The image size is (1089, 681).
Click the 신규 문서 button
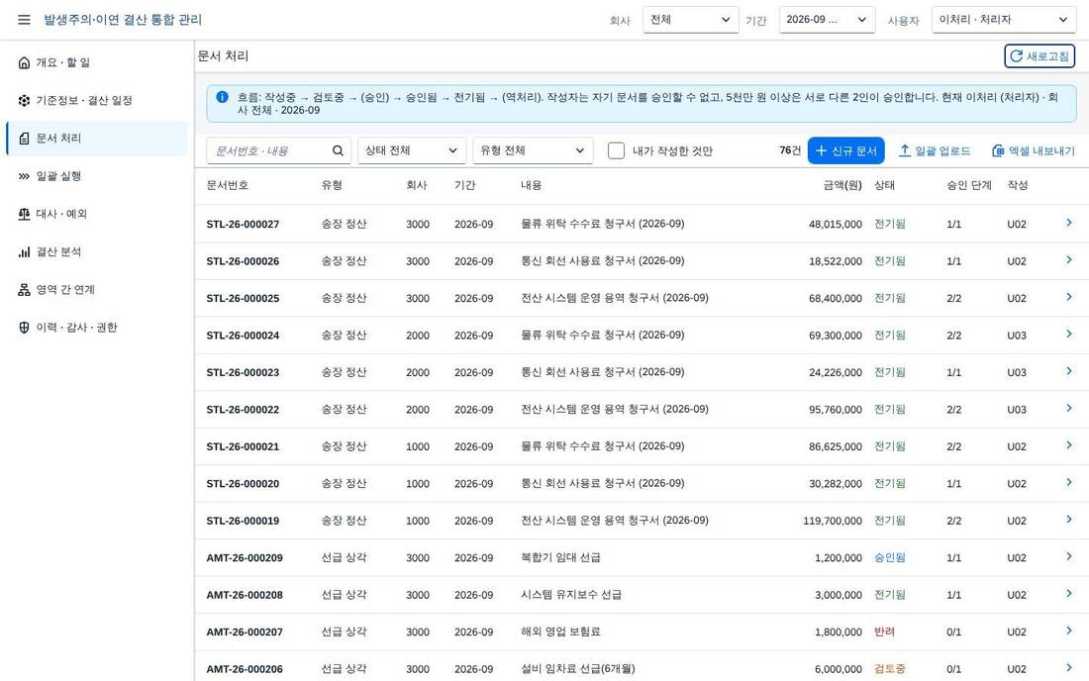tap(845, 150)
